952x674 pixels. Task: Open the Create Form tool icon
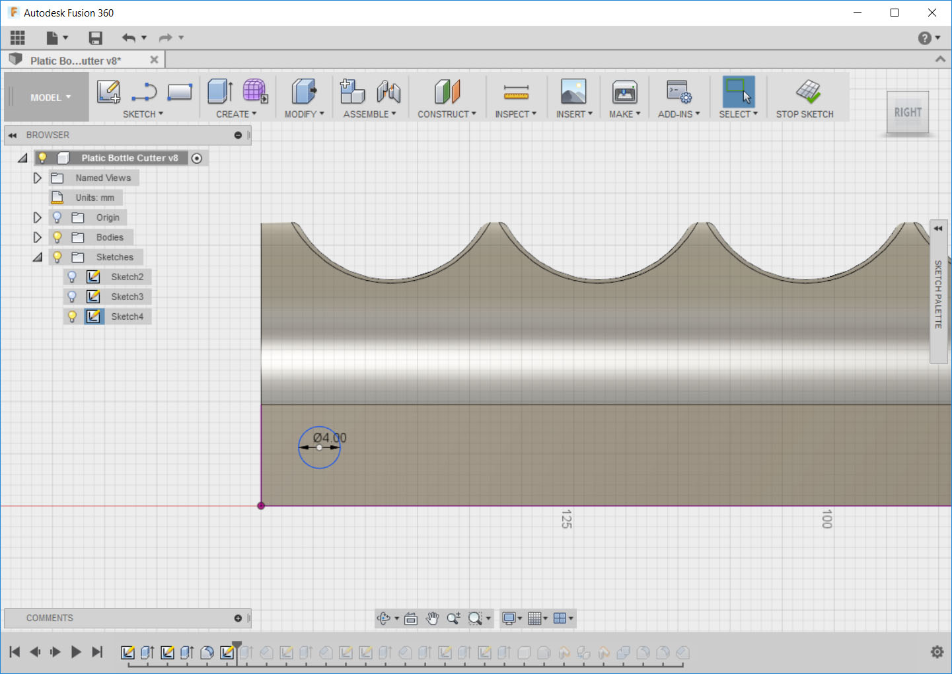(x=254, y=92)
